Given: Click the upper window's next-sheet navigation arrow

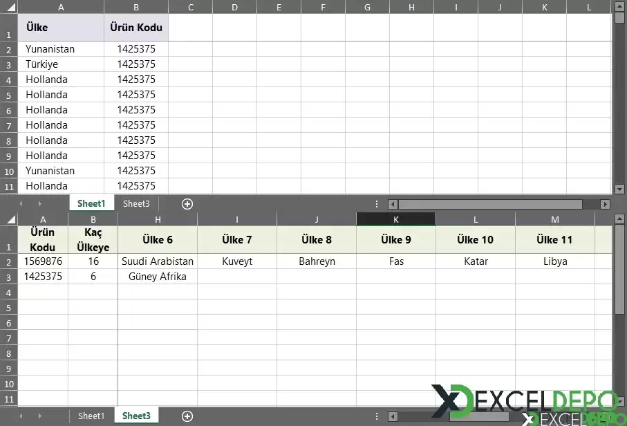Looking at the screenshot, I should click(40, 204).
